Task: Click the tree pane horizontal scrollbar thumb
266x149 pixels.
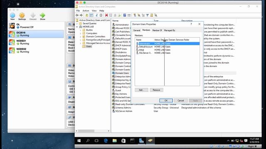Action: coord(86,131)
